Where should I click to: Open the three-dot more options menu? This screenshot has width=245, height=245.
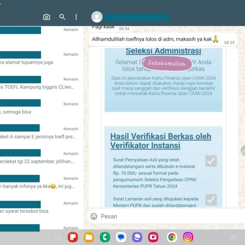point(76,17)
